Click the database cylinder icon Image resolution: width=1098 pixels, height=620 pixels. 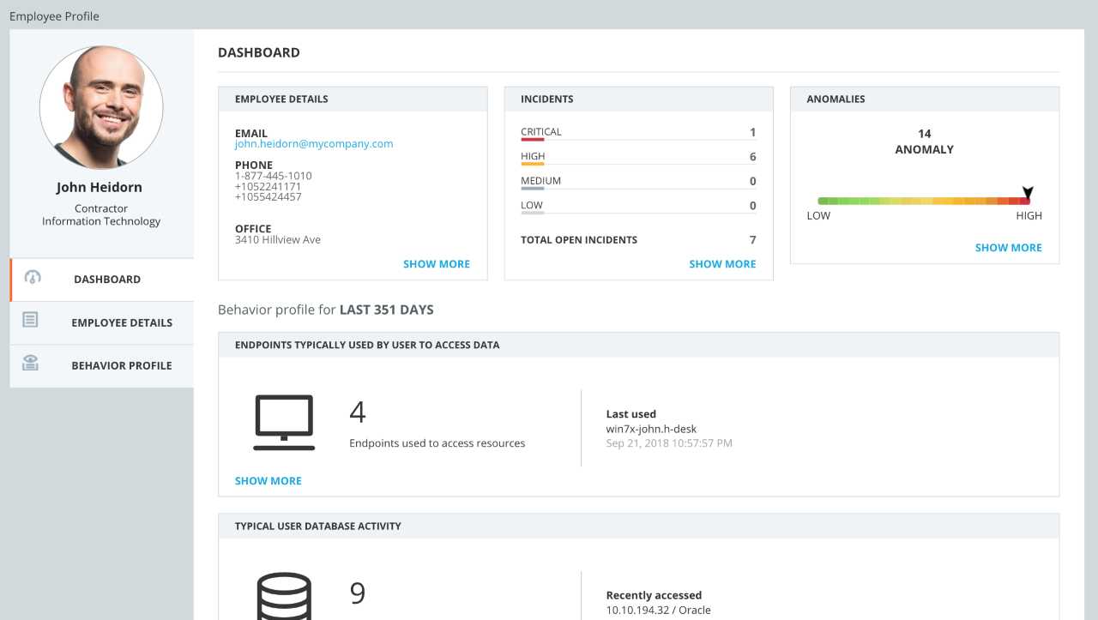pyautogui.click(x=284, y=596)
